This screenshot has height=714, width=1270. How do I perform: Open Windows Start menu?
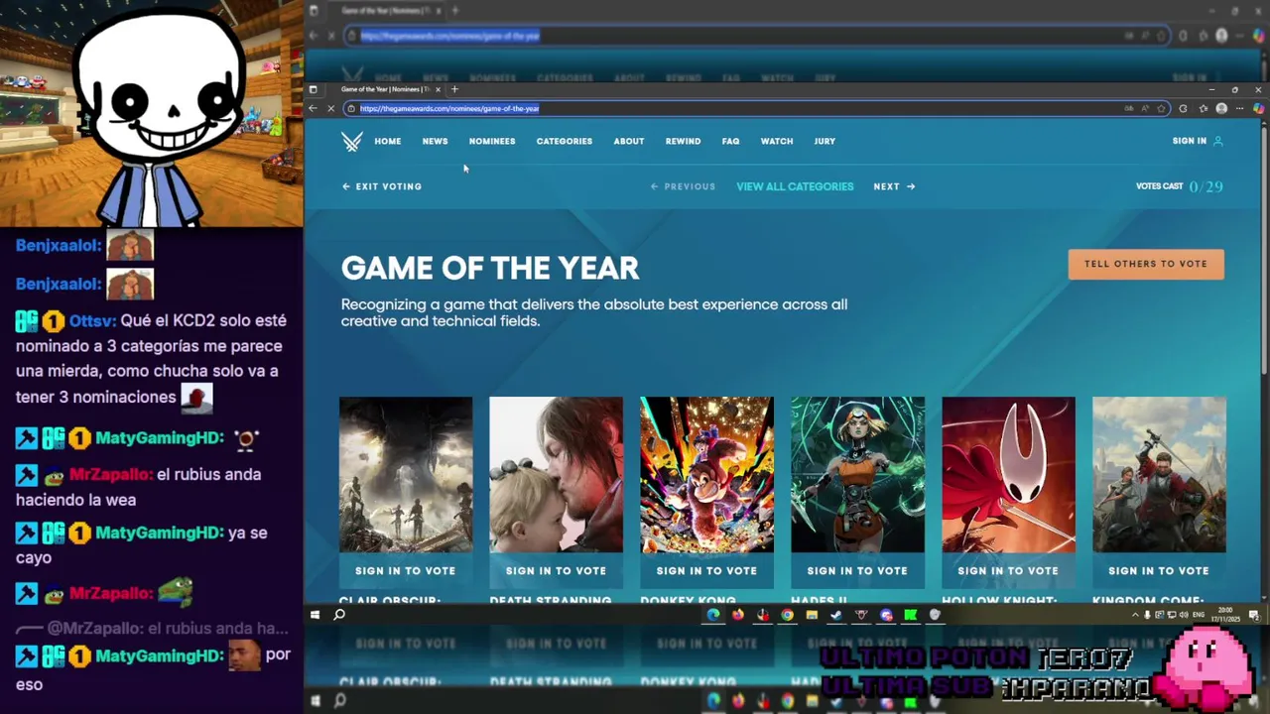[316, 615]
